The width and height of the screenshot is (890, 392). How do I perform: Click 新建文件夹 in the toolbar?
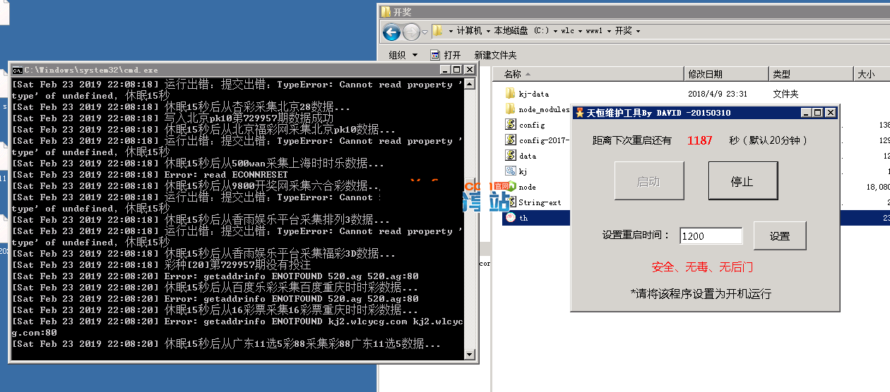pos(495,55)
